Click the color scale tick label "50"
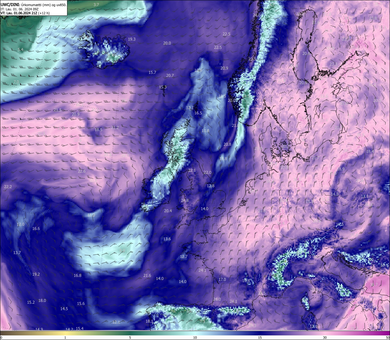Image resolution: width=390 pixels, height=340 pixels. click(388, 338)
